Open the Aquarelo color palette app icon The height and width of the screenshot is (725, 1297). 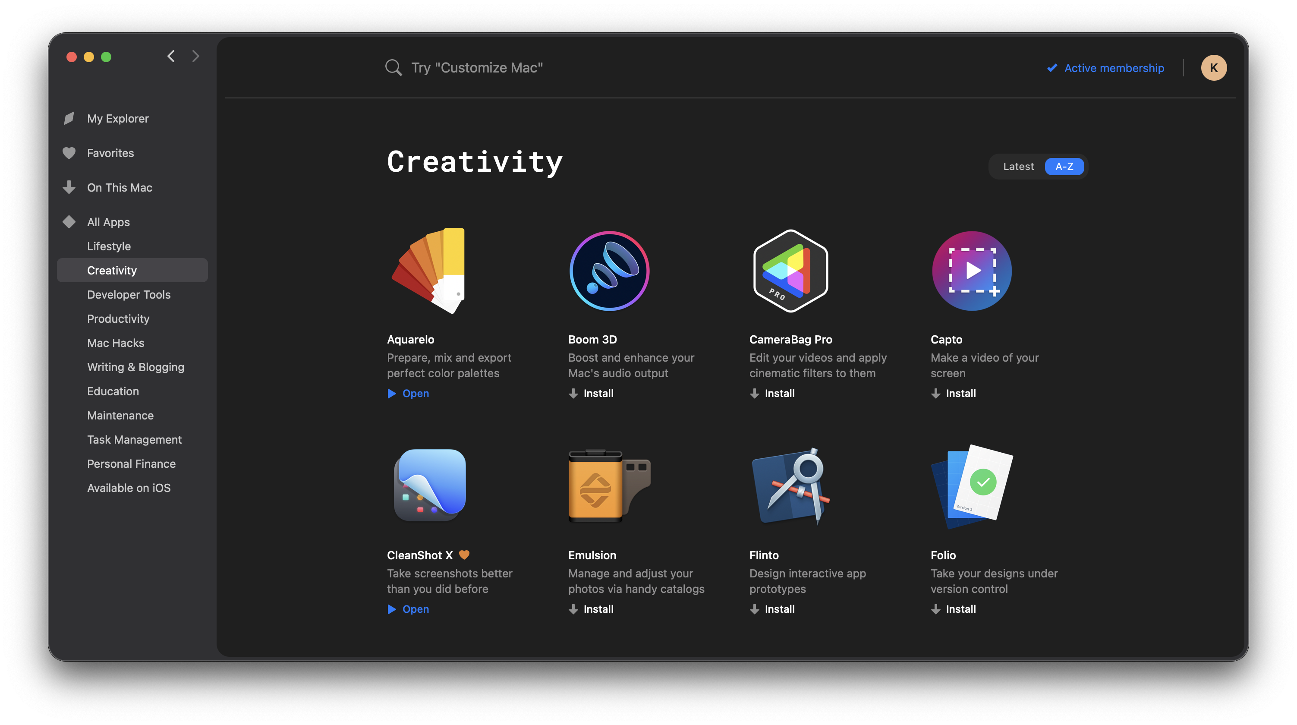428,271
